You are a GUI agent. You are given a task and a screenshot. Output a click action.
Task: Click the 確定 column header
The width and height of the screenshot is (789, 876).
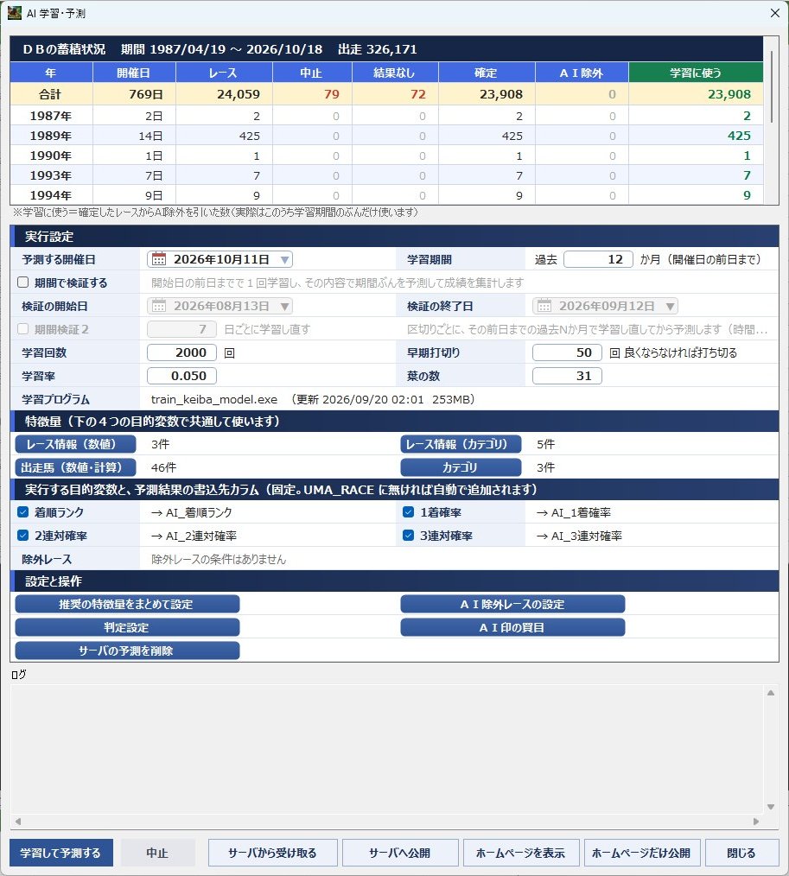(x=487, y=73)
